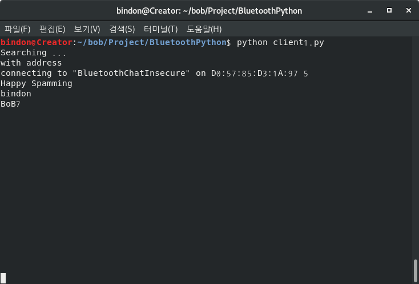Open the 파일(F) menu

click(x=18, y=29)
